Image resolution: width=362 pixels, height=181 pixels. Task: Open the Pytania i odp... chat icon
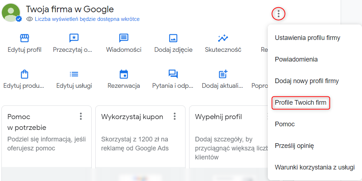tap(173, 74)
